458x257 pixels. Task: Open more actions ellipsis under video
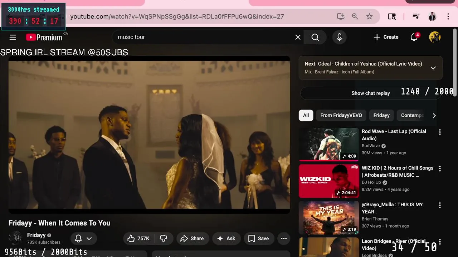[x=284, y=238]
